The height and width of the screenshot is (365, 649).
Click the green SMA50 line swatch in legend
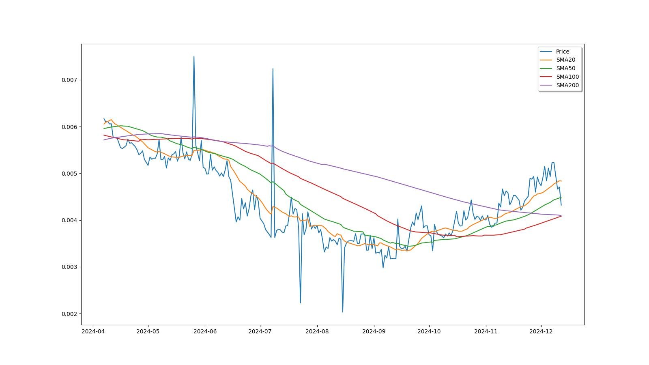(546, 69)
